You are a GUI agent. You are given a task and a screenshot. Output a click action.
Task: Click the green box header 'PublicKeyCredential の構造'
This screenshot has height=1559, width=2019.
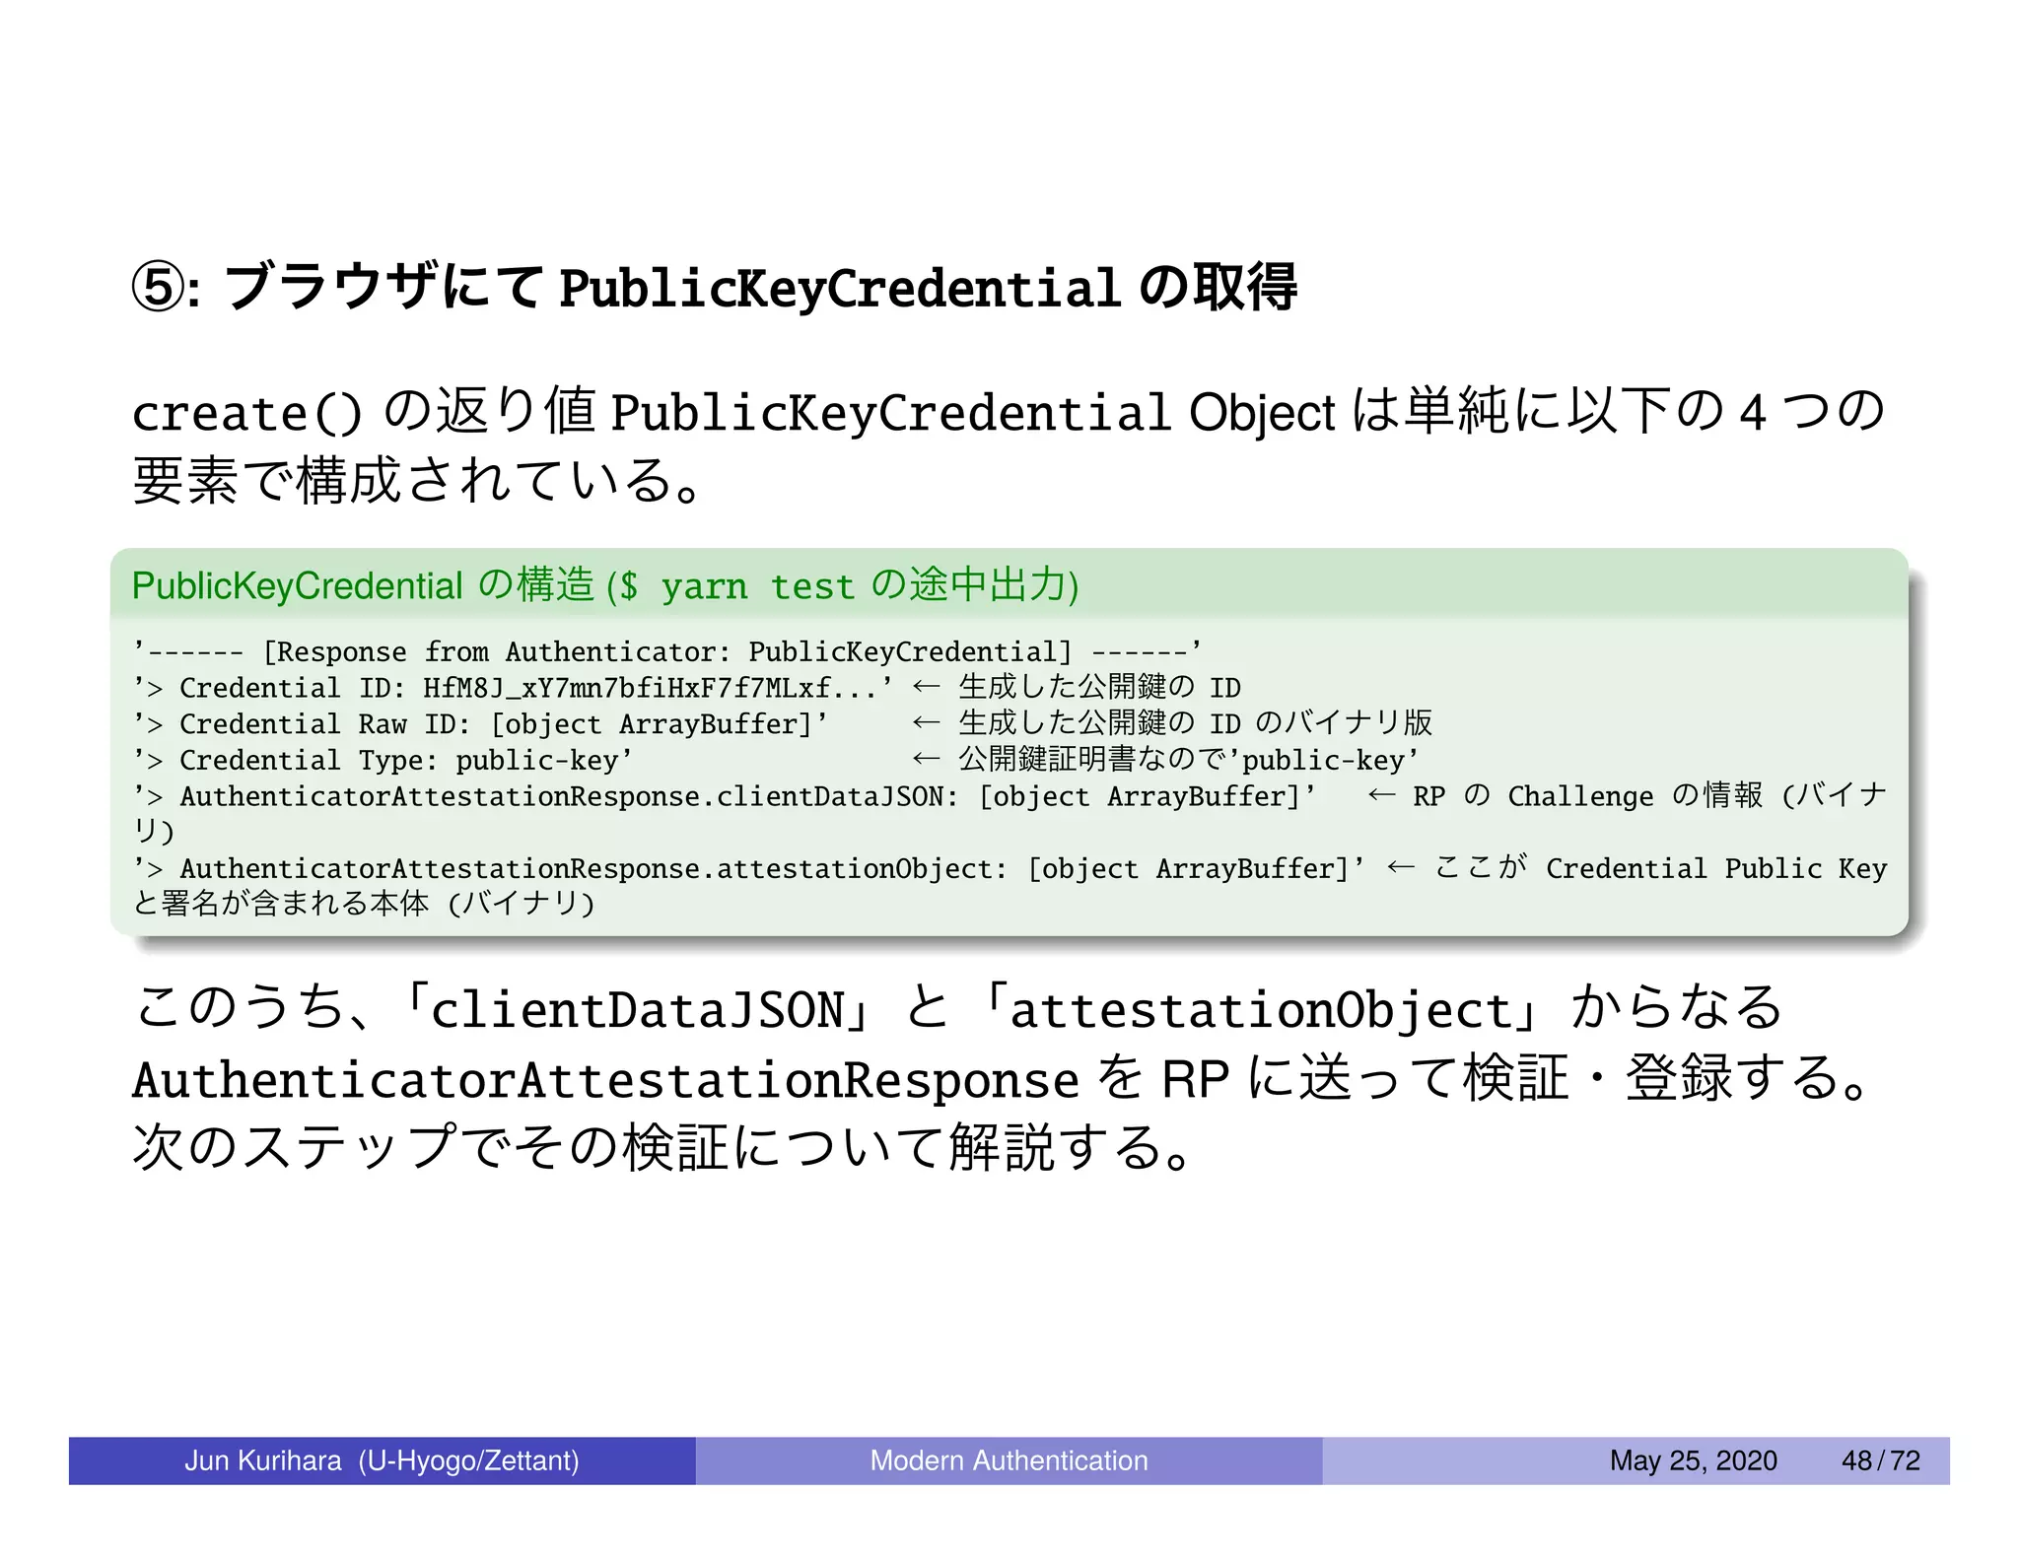(x=605, y=585)
